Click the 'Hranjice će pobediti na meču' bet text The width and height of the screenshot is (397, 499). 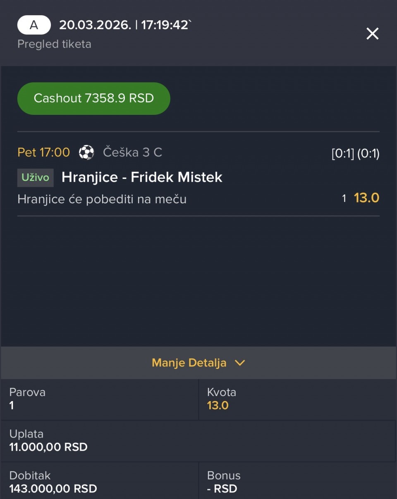102,200
